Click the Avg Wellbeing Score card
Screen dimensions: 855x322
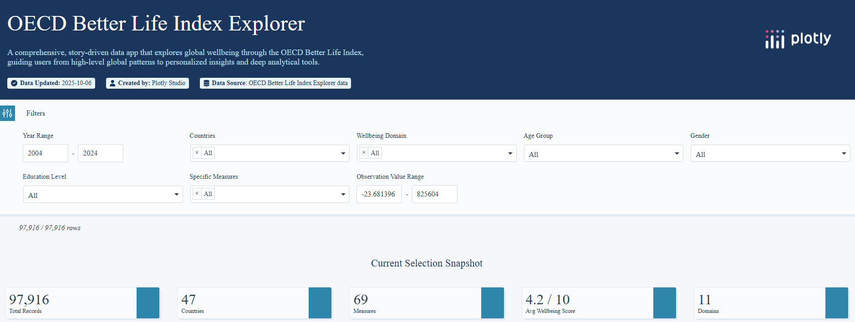(x=599, y=303)
